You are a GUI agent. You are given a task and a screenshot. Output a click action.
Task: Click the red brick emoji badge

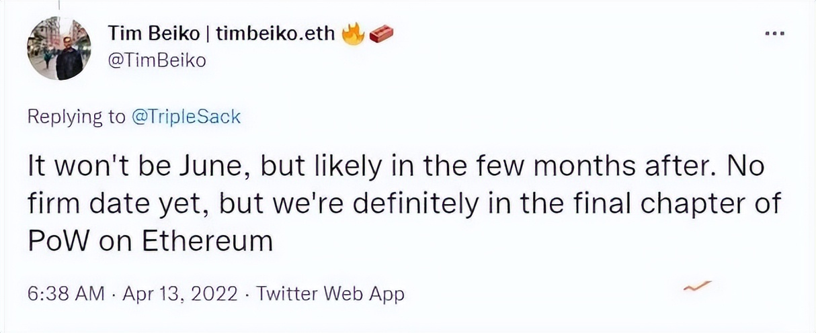pyautogui.click(x=380, y=34)
